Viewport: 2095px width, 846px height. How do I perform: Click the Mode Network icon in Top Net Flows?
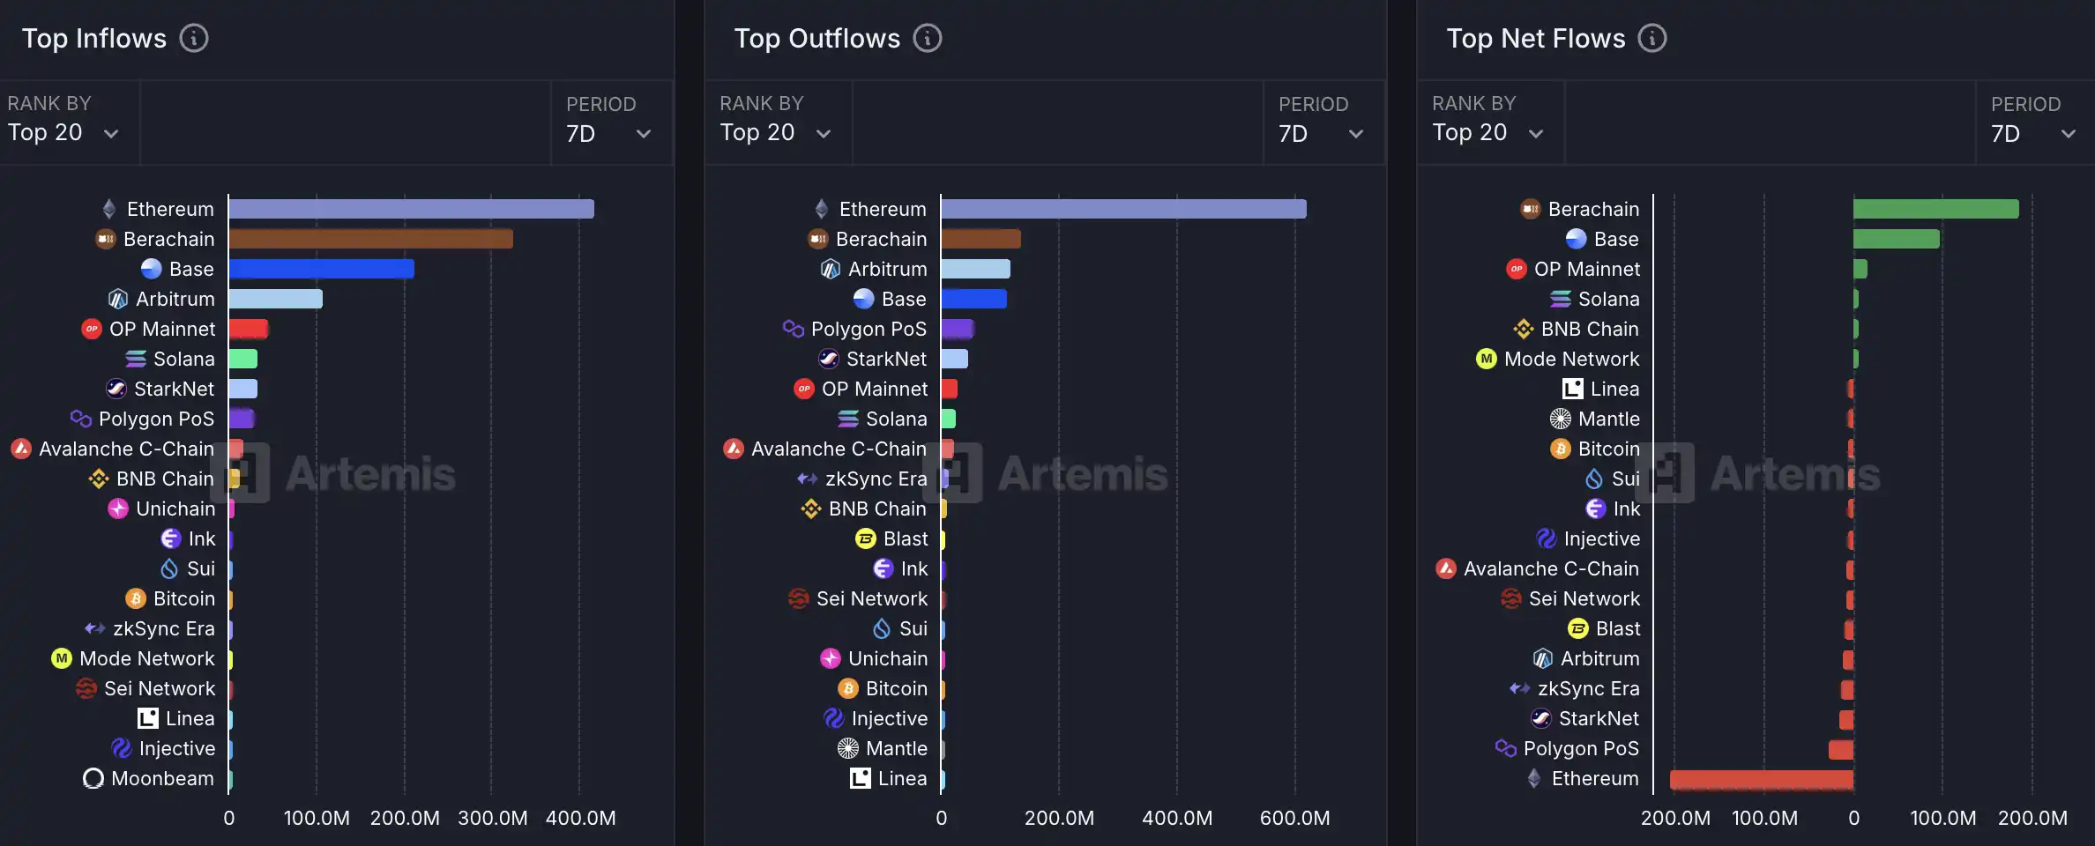[1487, 359]
